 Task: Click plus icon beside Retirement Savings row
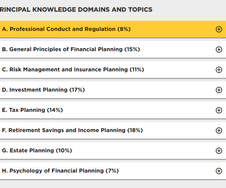[219, 131]
